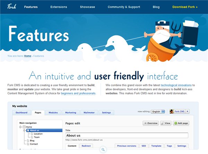Select the Contact page in tree
Screen dimensions: 208x154
pyautogui.click(x=34, y=144)
